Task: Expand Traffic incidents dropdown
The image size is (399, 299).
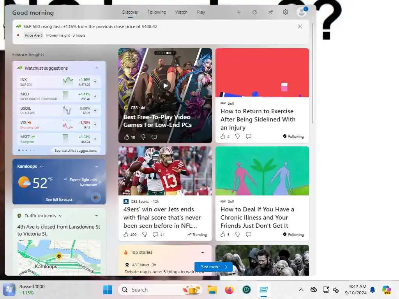Action: pos(60,216)
